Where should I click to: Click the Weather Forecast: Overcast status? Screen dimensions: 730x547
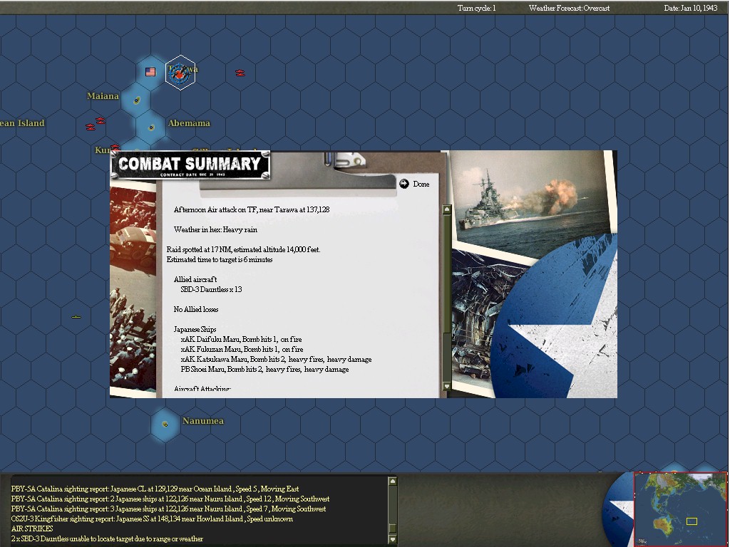[569, 8]
